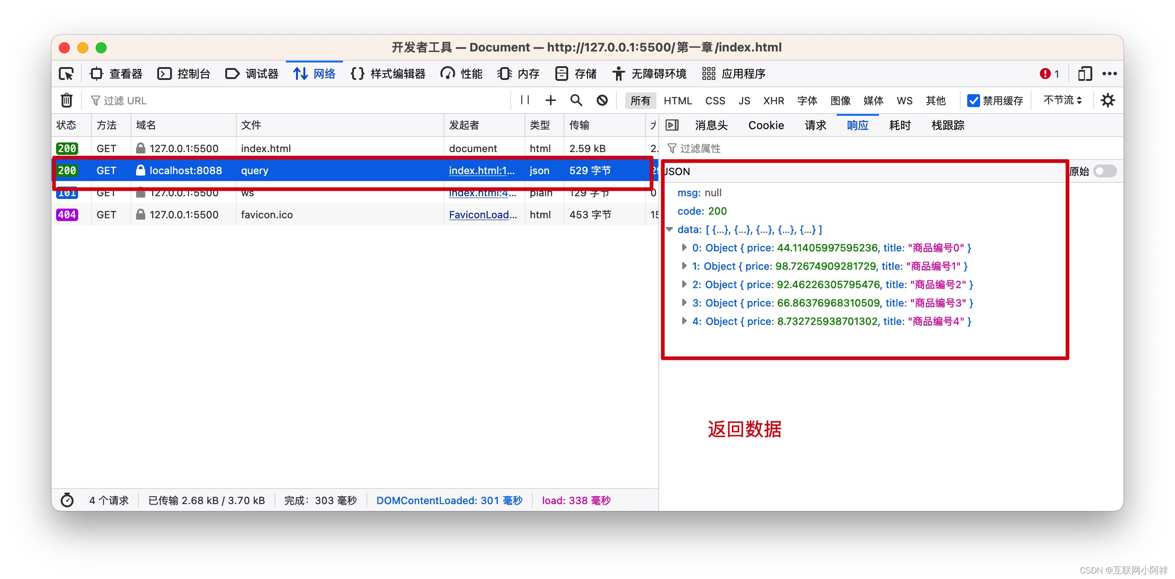Toggle the 原始 raw response switch
1175x579 pixels.
(1104, 171)
